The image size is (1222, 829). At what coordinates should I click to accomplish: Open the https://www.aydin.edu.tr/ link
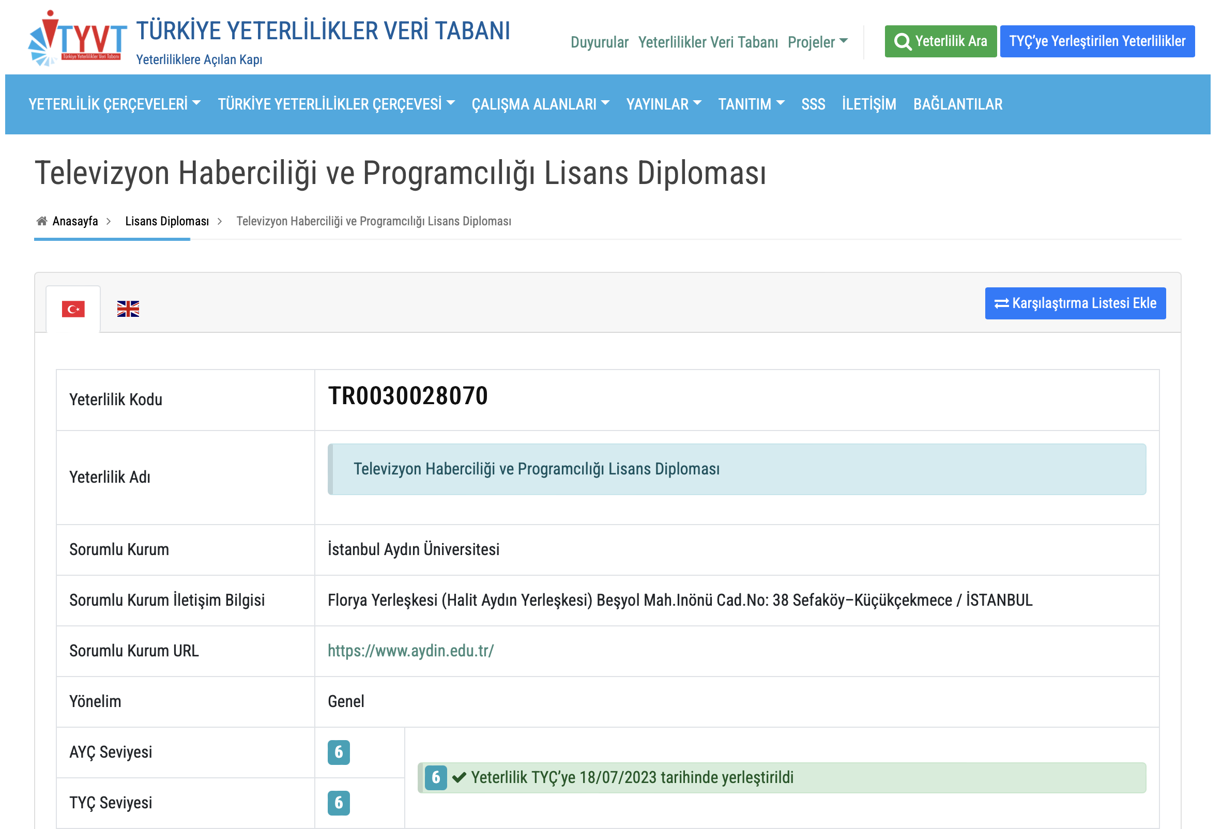tap(411, 651)
